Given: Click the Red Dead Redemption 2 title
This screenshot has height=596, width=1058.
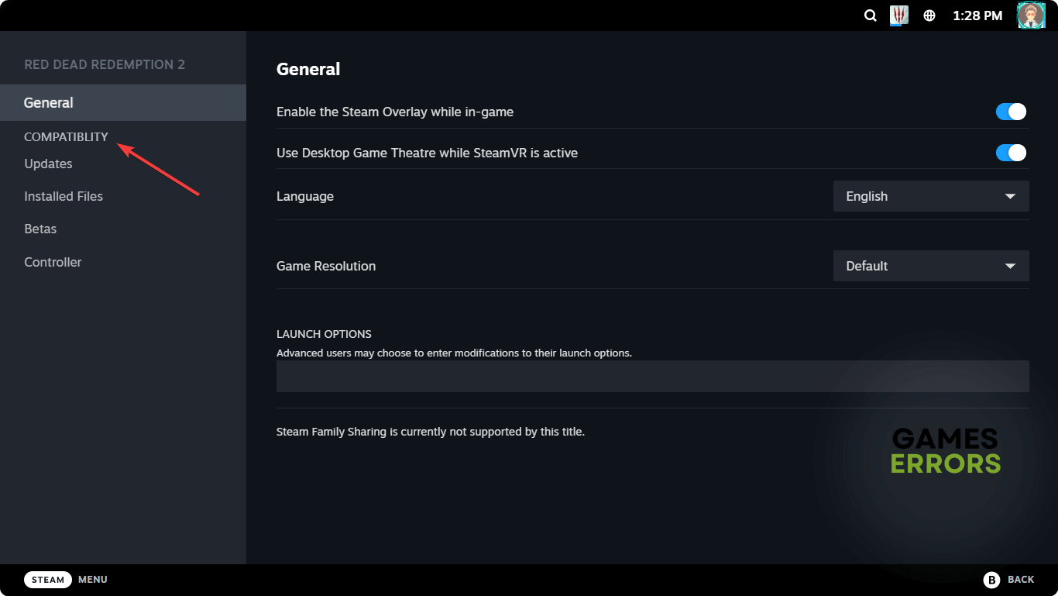Looking at the screenshot, I should click(x=105, y=64).
